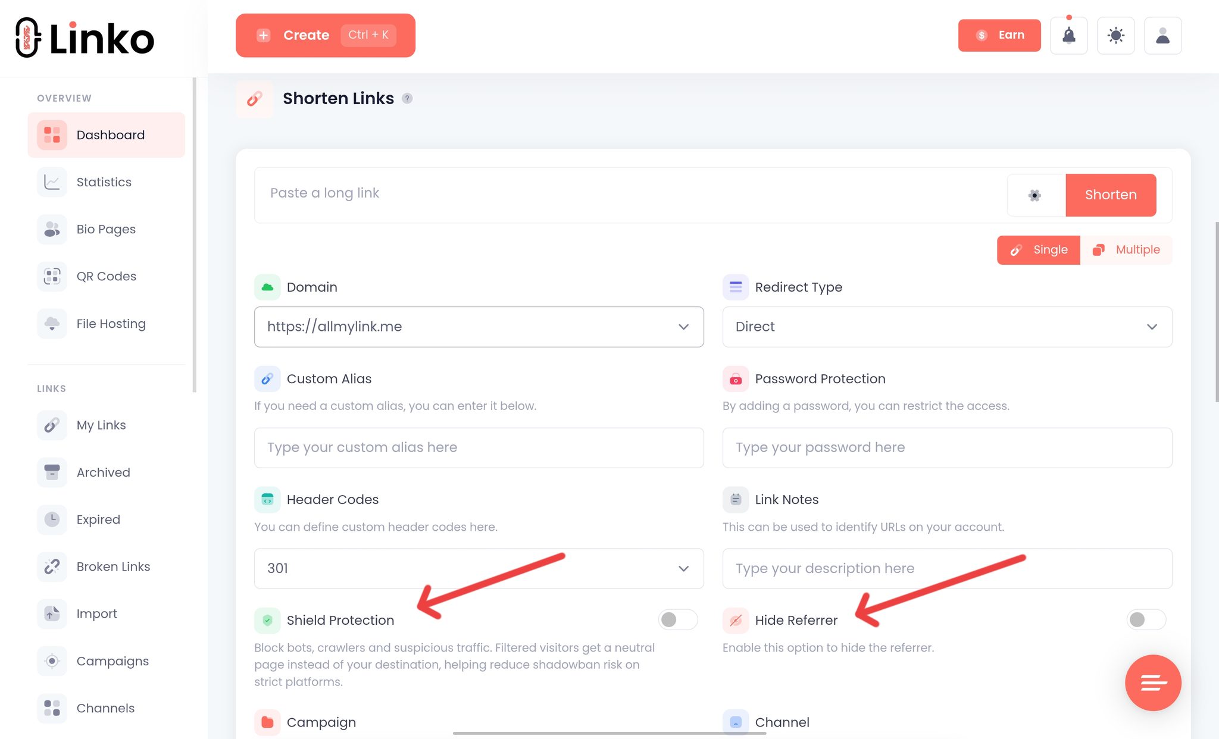Click the Bio Pages people icon

point(52,229)
